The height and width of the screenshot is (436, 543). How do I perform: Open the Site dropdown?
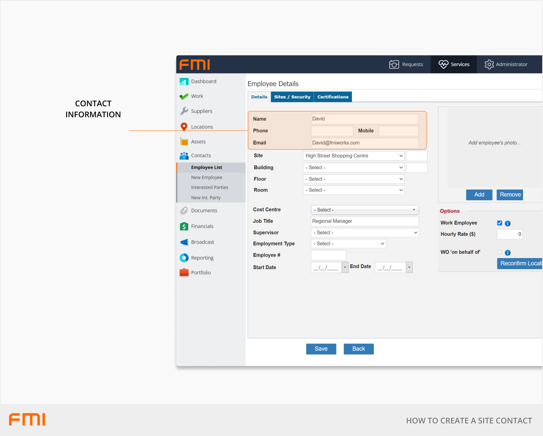point(353,156)
